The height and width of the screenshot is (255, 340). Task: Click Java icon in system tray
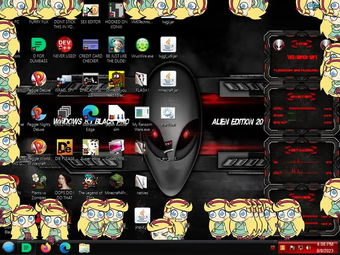[x=283, y=247]
